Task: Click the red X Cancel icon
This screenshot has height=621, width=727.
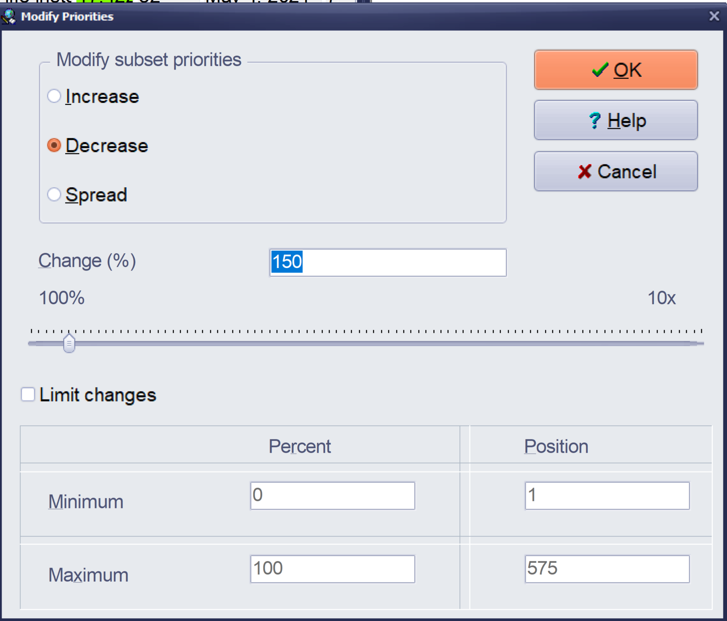Action: 584,172
